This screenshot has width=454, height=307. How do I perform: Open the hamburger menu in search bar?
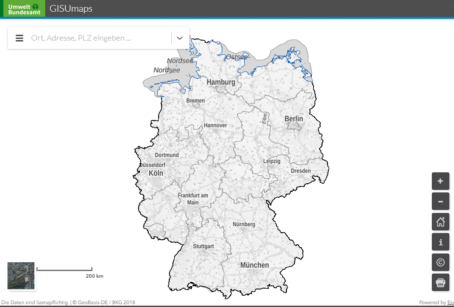click(x=19, y=38)
